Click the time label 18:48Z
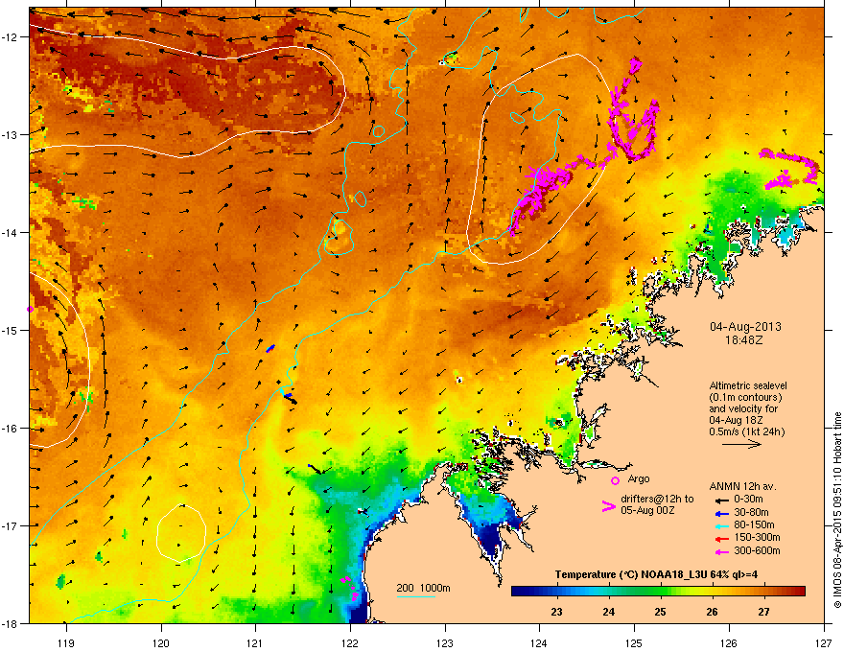This screenshot has height=652, width=844. pos(744,340)
